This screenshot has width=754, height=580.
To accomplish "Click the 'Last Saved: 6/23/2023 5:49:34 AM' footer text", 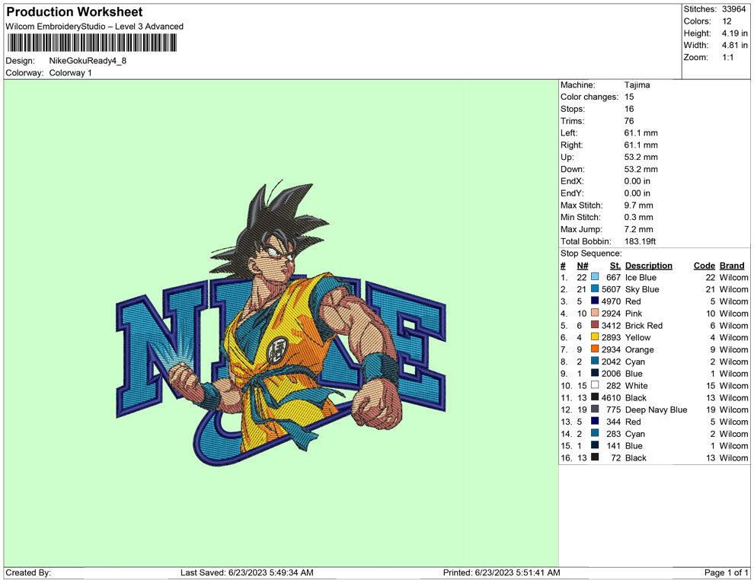I will pos(247,572).
